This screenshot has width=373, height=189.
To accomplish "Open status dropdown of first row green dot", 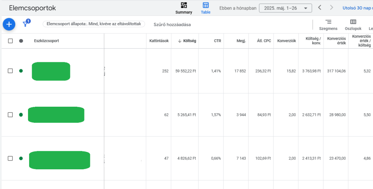I will (x=21, y=71).
